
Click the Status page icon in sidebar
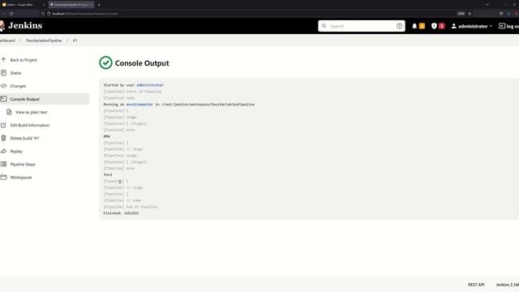tap(3, 73)
